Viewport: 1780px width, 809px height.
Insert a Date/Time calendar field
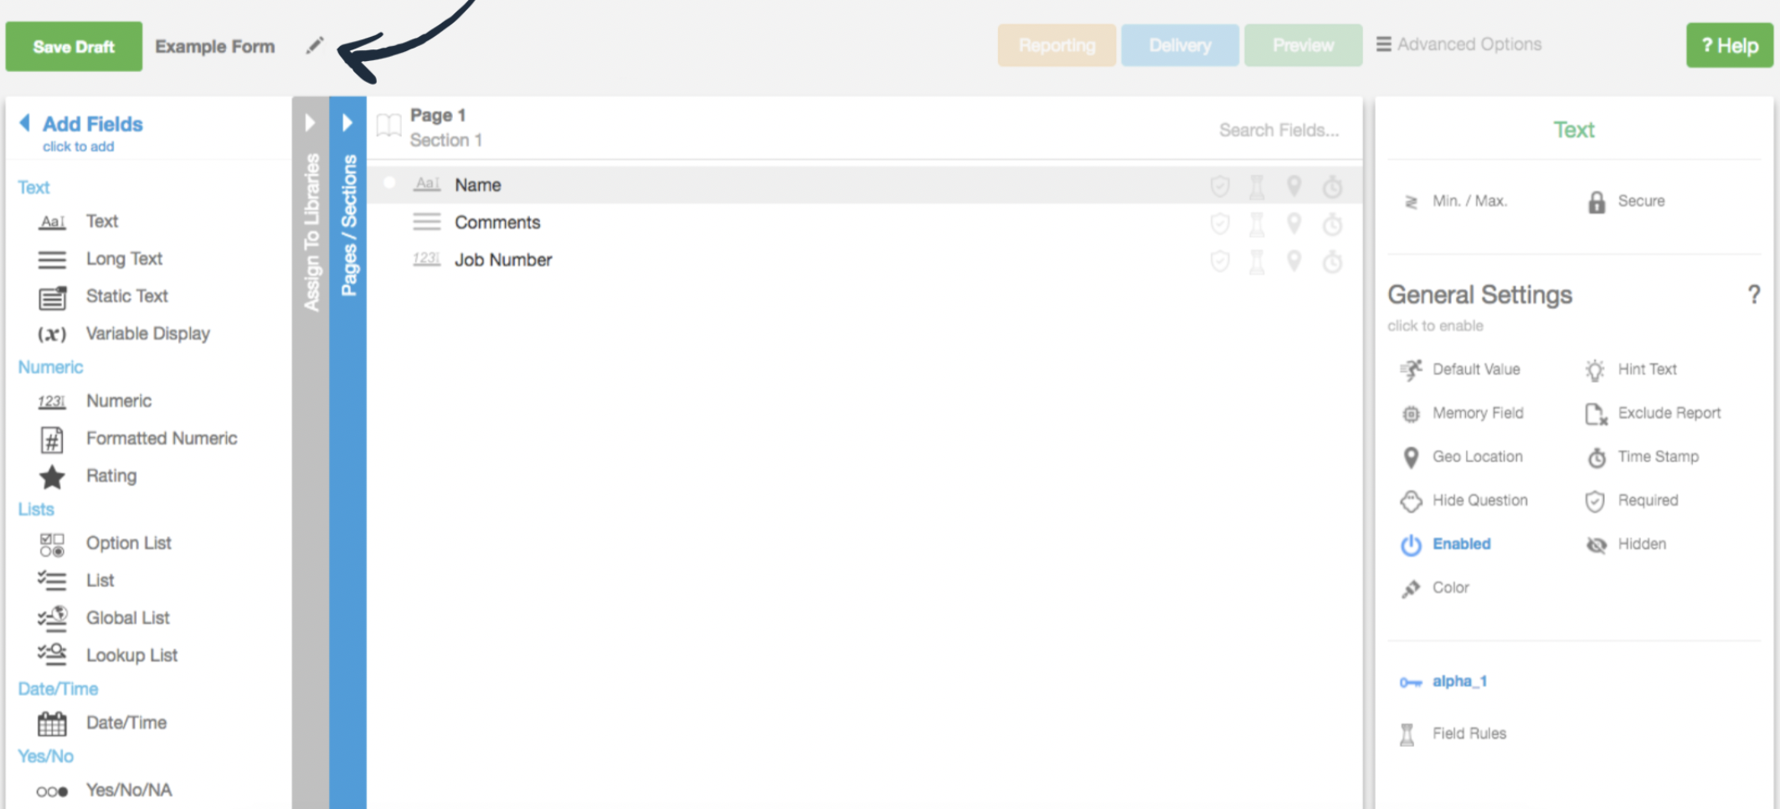pyautogui.click(x=126, y=722)
